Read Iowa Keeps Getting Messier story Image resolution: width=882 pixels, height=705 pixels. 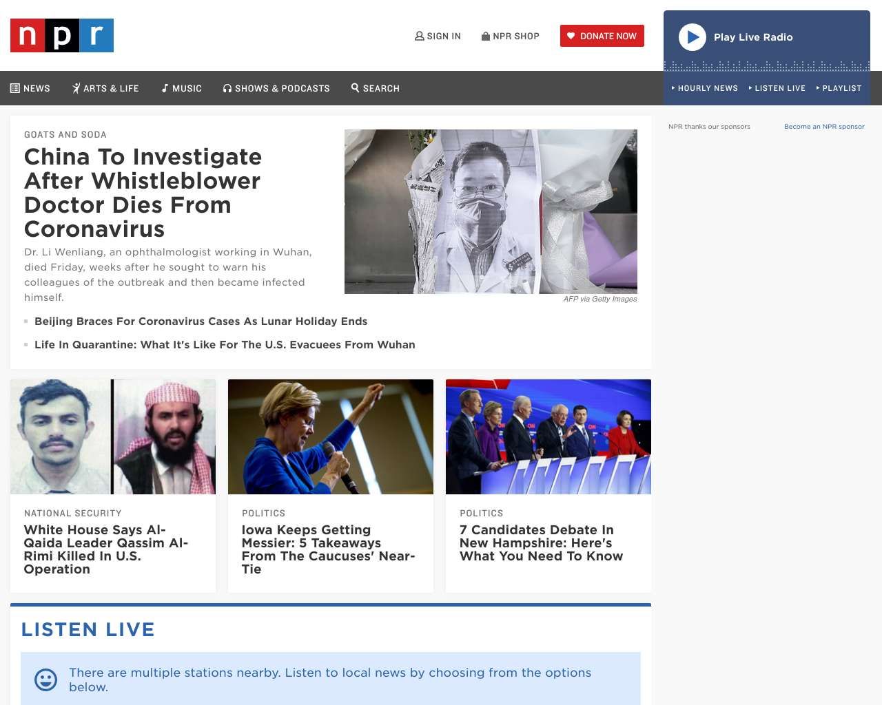(329, 549)
